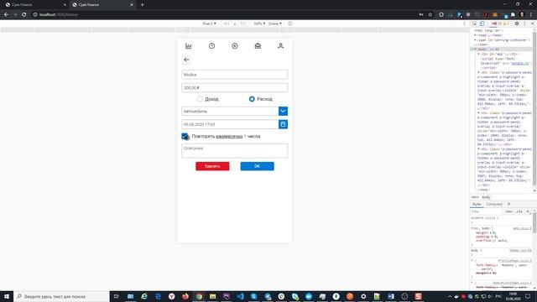Open DevTools settings gear
The height and width of the screenshot is (302, 537).
517,23
